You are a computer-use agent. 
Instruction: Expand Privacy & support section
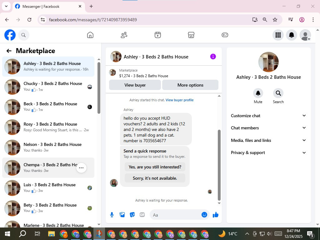click(268, 152)
